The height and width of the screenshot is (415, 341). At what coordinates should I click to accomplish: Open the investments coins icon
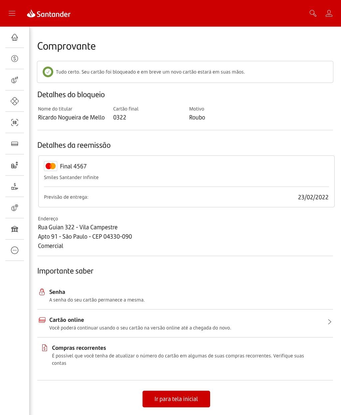tap(15, 165)
